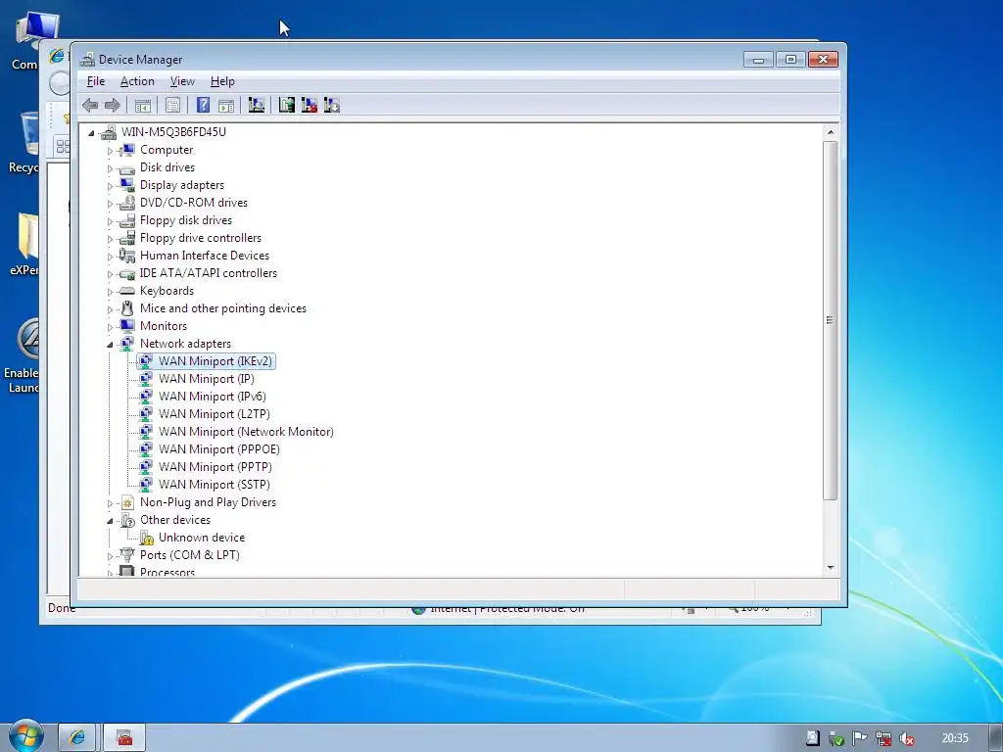This screenshot has width=1003, height=752.
Task: Click the Device Manager title bar icon
Action: [87, 60]
